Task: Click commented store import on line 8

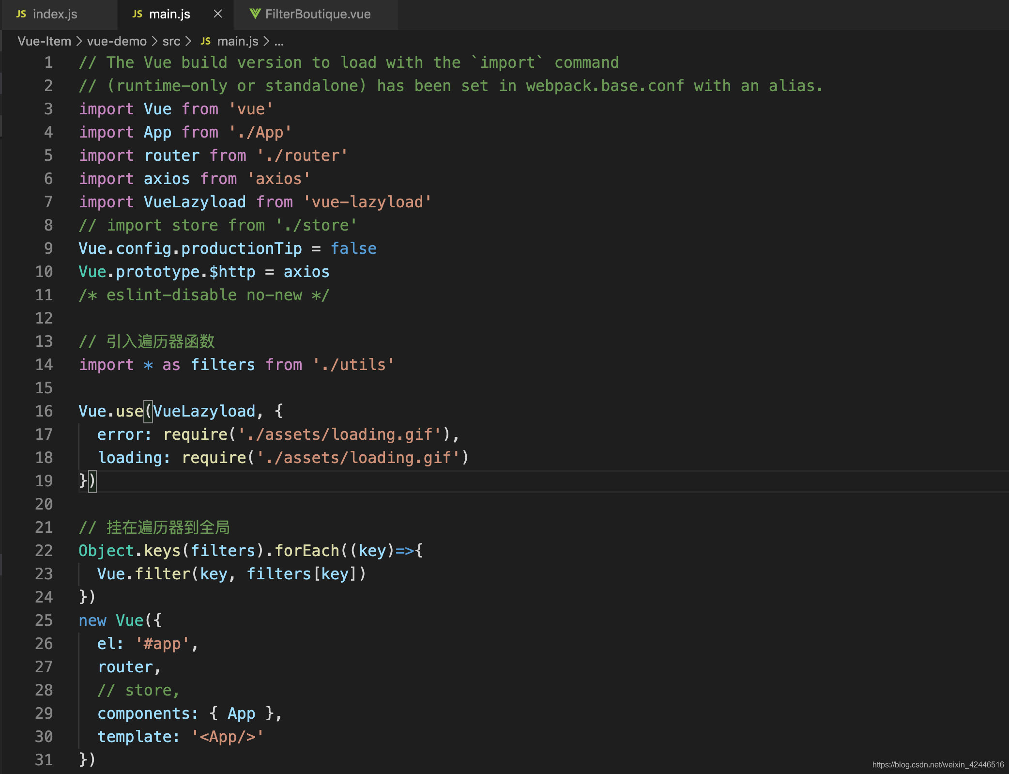Action: (x=218, y=225)
